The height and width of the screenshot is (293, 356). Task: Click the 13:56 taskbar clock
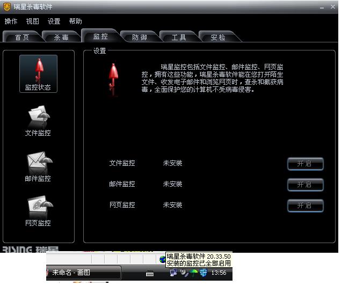219,273
